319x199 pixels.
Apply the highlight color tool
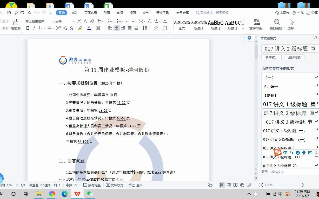point(81,28)
